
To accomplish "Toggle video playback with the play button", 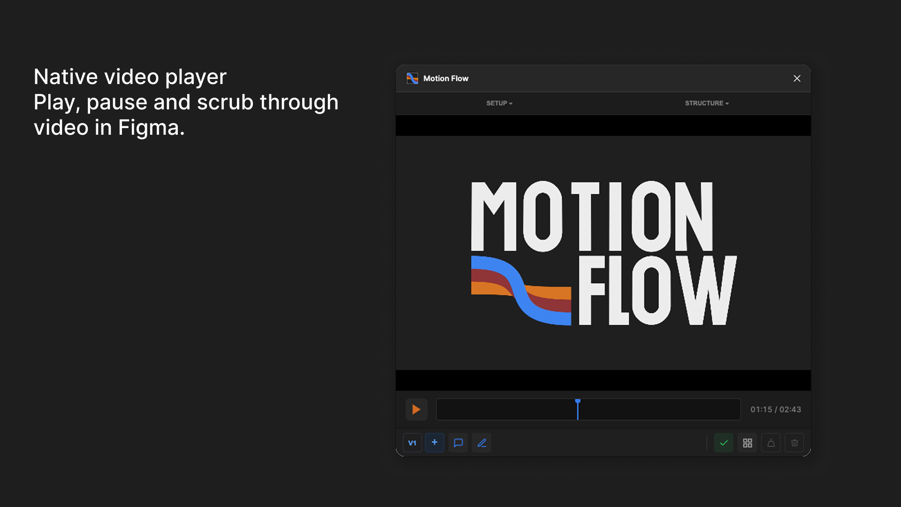I will click(416, 409).
